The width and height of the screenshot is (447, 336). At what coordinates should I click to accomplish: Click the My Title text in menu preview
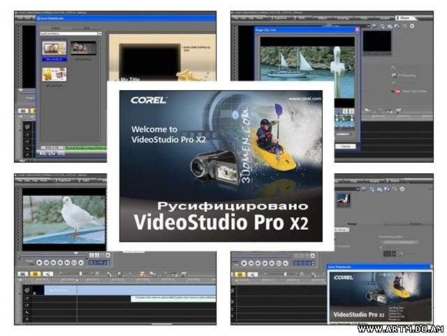[x=130, y=79]
